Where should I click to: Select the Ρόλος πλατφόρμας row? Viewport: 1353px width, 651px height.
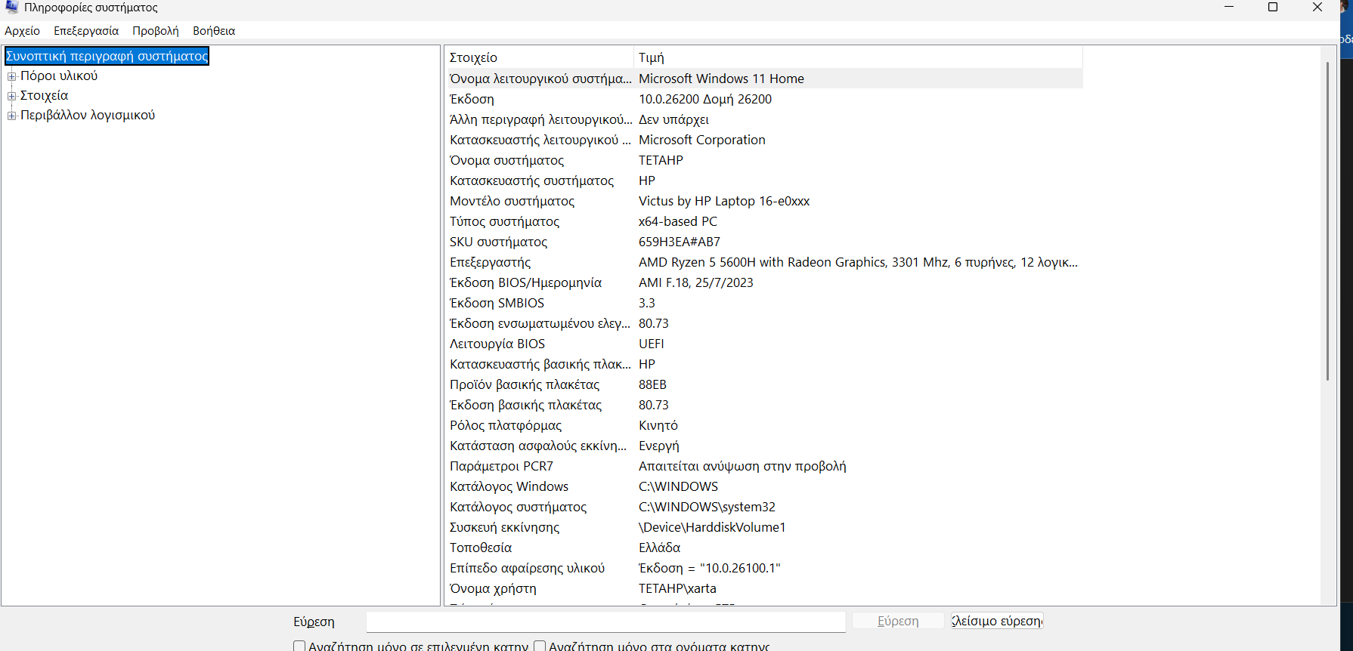tap(765, 425)
